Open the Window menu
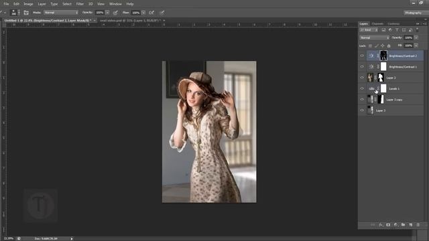Image resolution: width=429 pixels, height=241 pixels. [x=115, y=4]
